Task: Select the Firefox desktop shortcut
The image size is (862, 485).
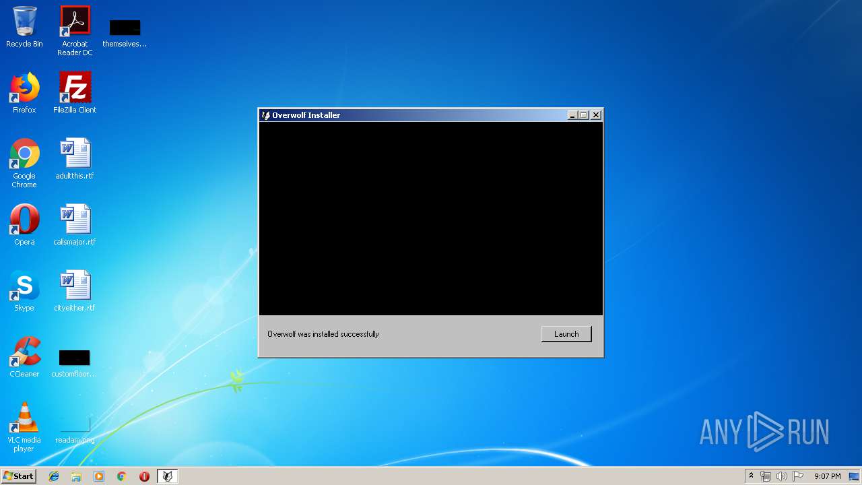Action: 24,93
